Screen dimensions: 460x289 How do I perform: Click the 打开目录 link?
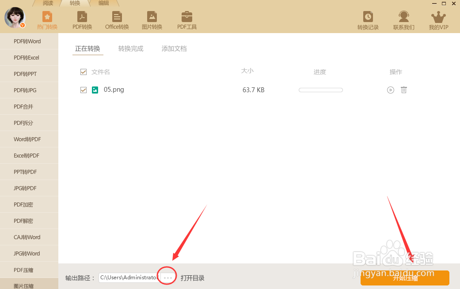(192, 278)
